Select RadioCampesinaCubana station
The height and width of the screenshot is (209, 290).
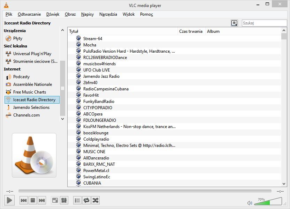point(174,89)
